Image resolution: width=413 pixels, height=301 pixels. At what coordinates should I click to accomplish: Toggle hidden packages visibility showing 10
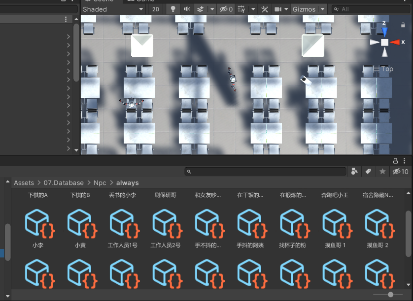click(400, 171)
